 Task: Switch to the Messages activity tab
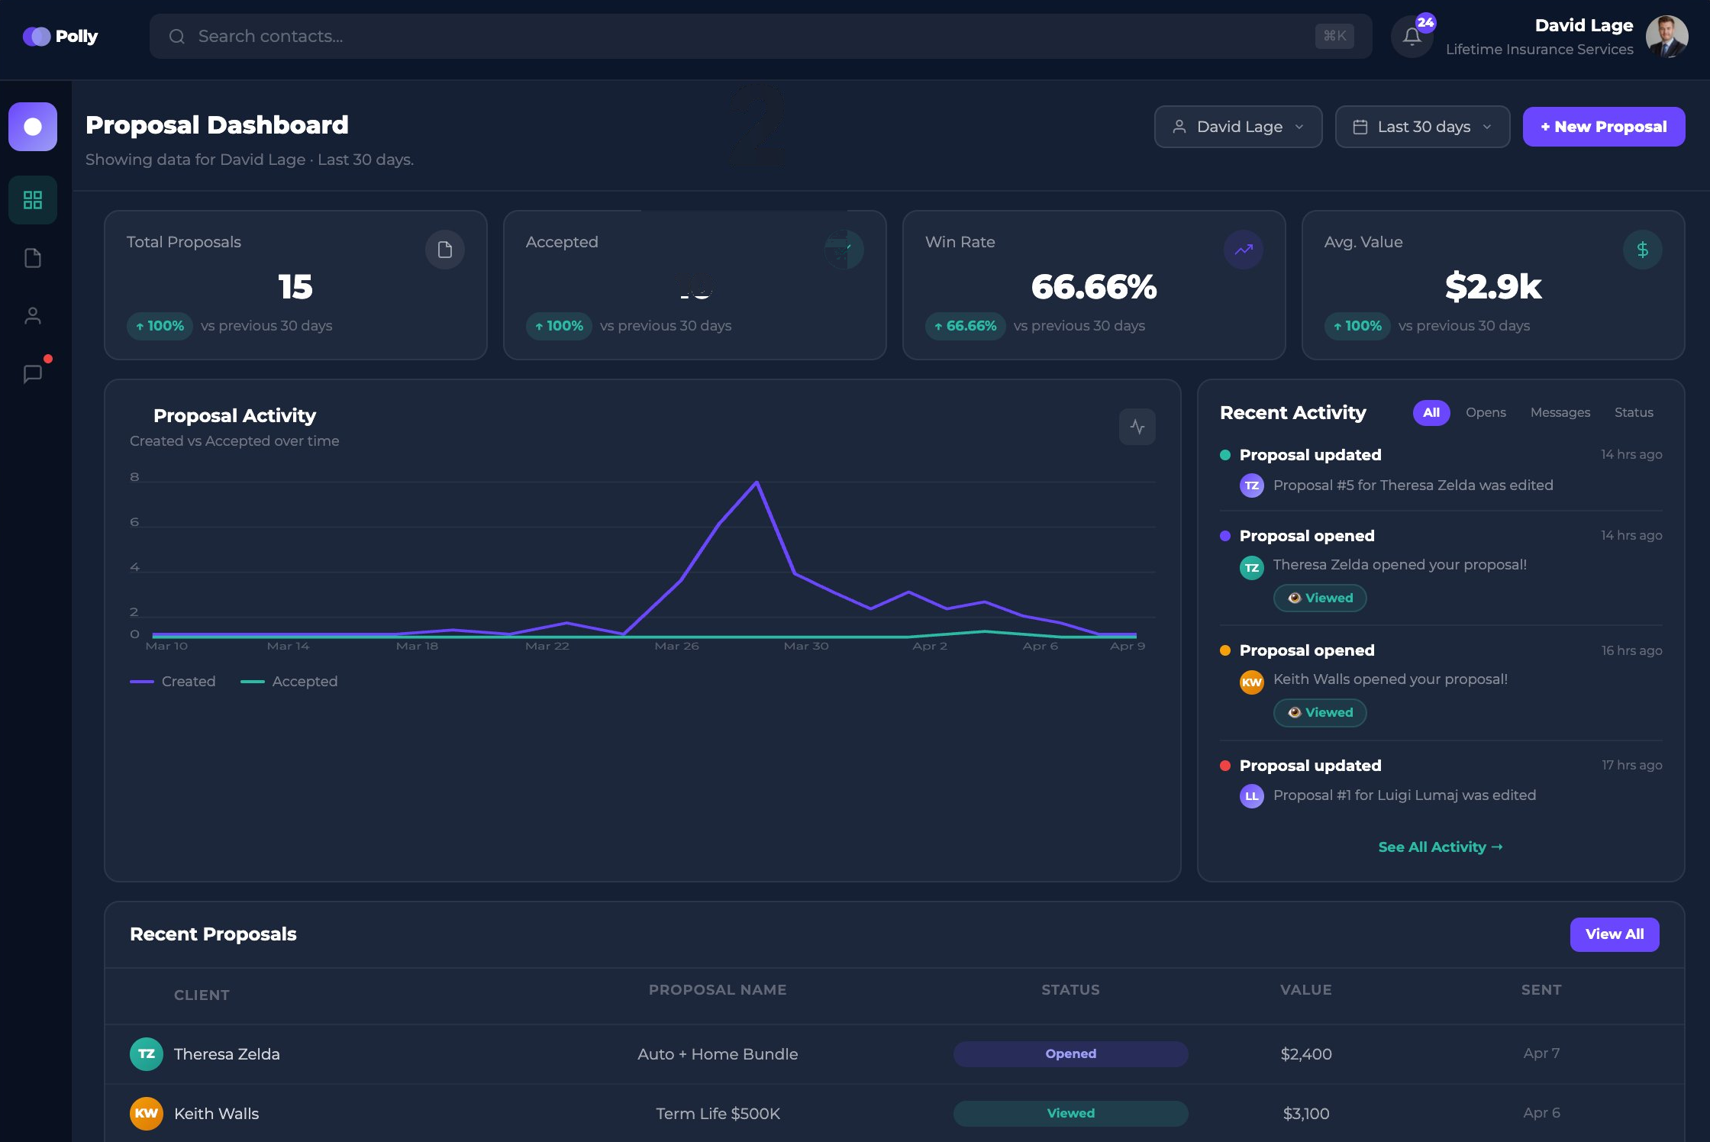[1560, 412]
